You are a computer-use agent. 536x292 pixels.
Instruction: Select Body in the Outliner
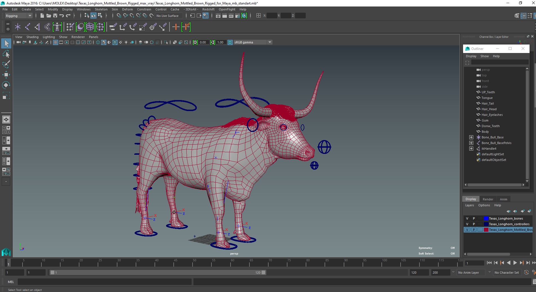485,132
